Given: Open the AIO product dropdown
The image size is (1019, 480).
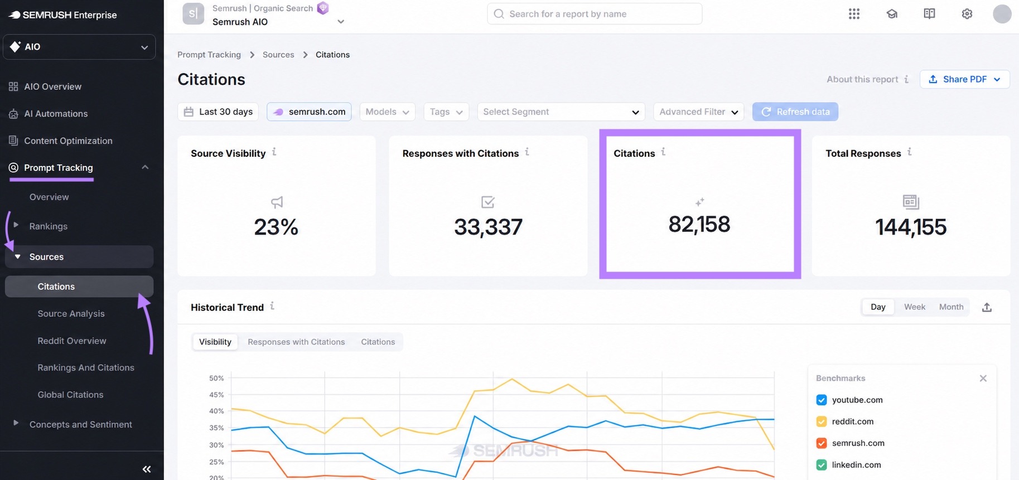Looking at the screenshot, I should [x=79, y=47].
